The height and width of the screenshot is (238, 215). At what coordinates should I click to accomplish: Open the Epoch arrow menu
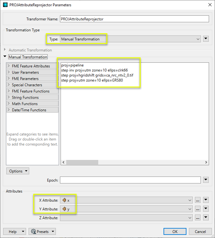pos(206,180)
